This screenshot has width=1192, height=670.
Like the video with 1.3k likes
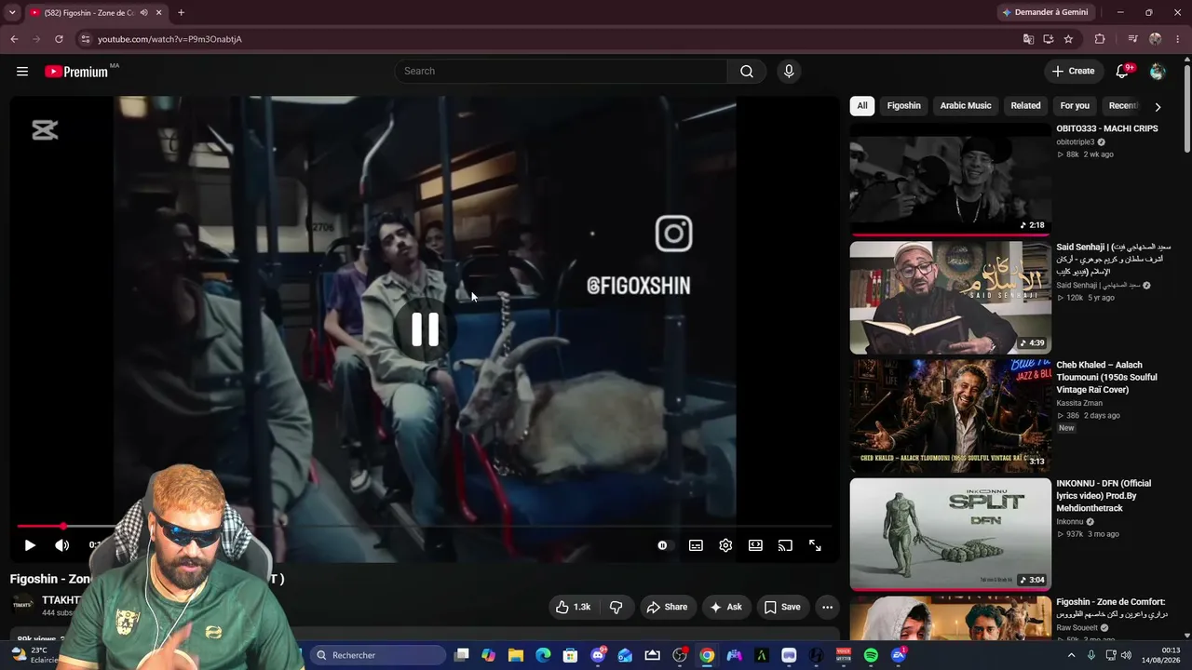pos(573,608)
